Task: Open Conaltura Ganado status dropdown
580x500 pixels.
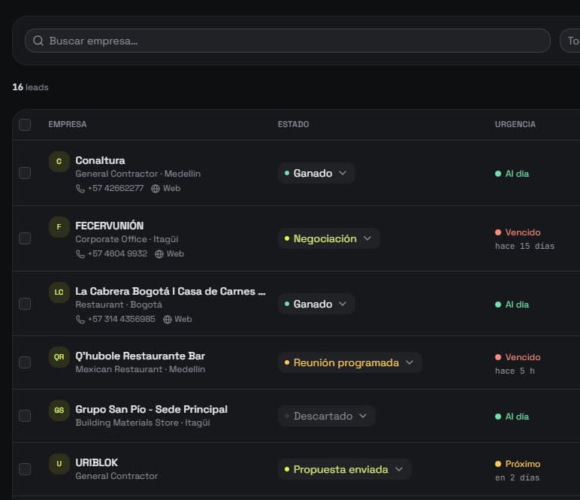Action: click(316, 173)
